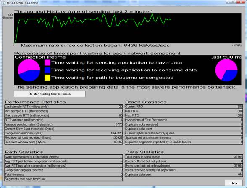The height and width of the screenshot is (188, 247).
Task: Click the bottleneck summary sentence
Action: [x=126, y=87]
